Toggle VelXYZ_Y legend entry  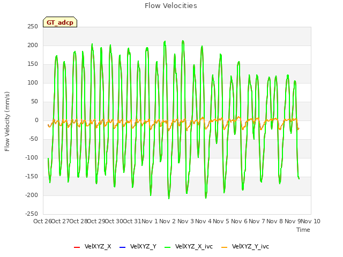click(138, 246)
